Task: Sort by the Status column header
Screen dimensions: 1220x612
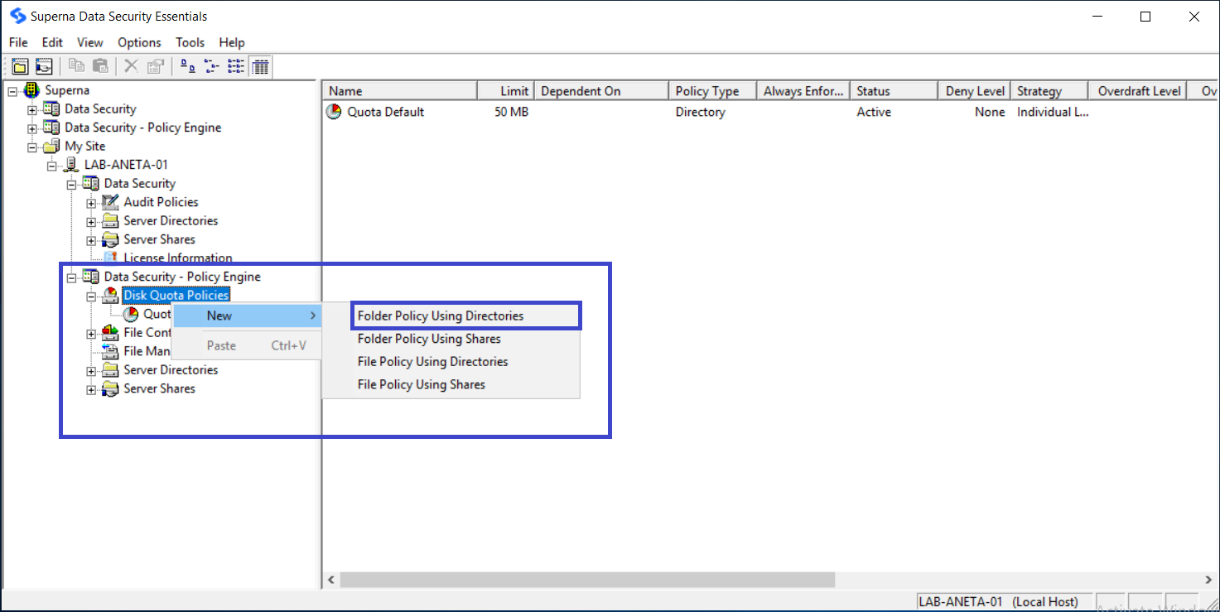Action: (x=895, y=91)
